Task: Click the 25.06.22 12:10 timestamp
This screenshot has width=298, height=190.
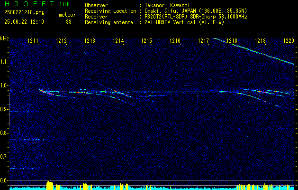Action: (24, 22)
